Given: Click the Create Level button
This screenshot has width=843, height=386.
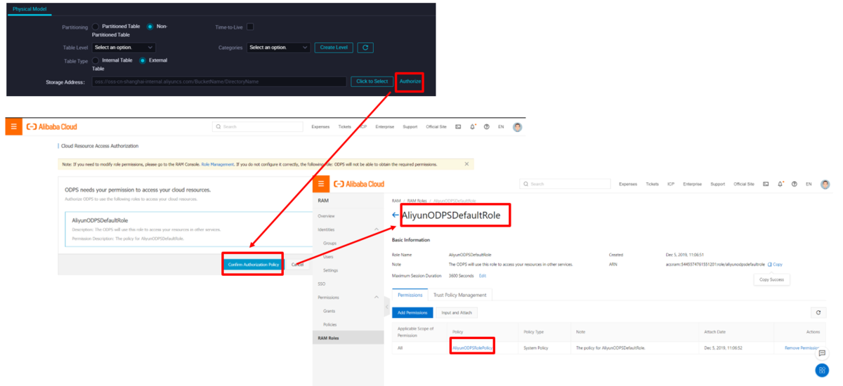Looking at the screenshot, I should point(334,48).
